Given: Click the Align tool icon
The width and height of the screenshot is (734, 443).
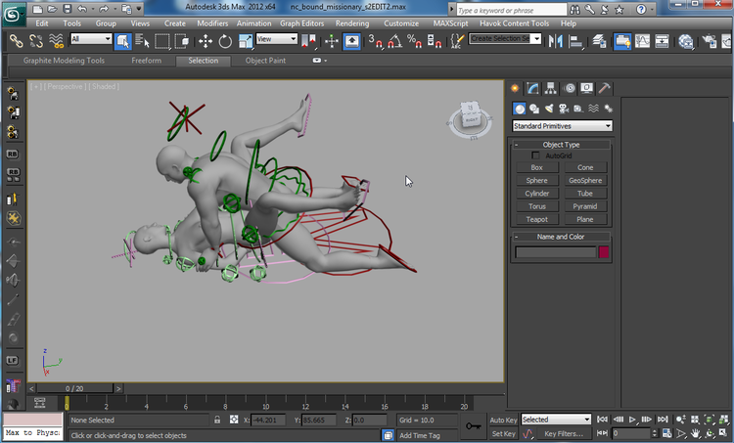Looking at the screenshot, I should coord(575,41).
